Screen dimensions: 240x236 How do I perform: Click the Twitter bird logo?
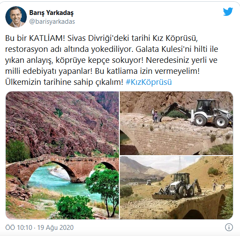tap(228, 11)
